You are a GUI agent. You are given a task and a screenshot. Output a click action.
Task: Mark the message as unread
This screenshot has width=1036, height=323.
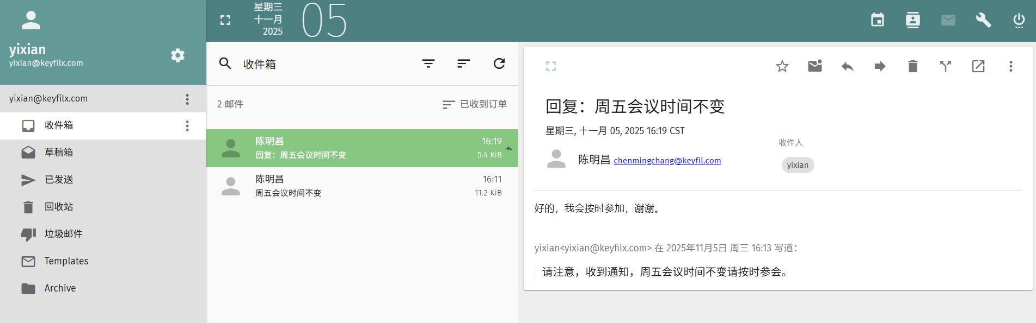pos(814,66)
